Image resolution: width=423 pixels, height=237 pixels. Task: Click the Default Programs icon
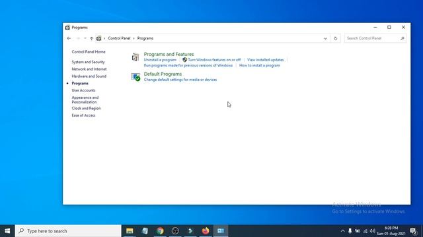tap(135, 77)
